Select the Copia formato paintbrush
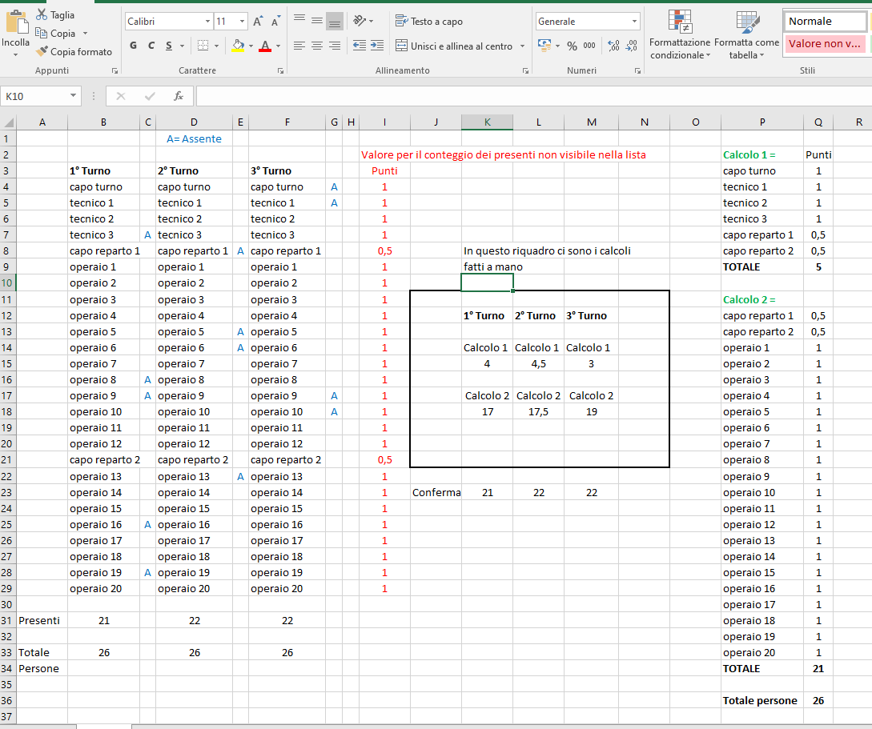Viewport: 872px width, 729px height. (x=42, y=52)
